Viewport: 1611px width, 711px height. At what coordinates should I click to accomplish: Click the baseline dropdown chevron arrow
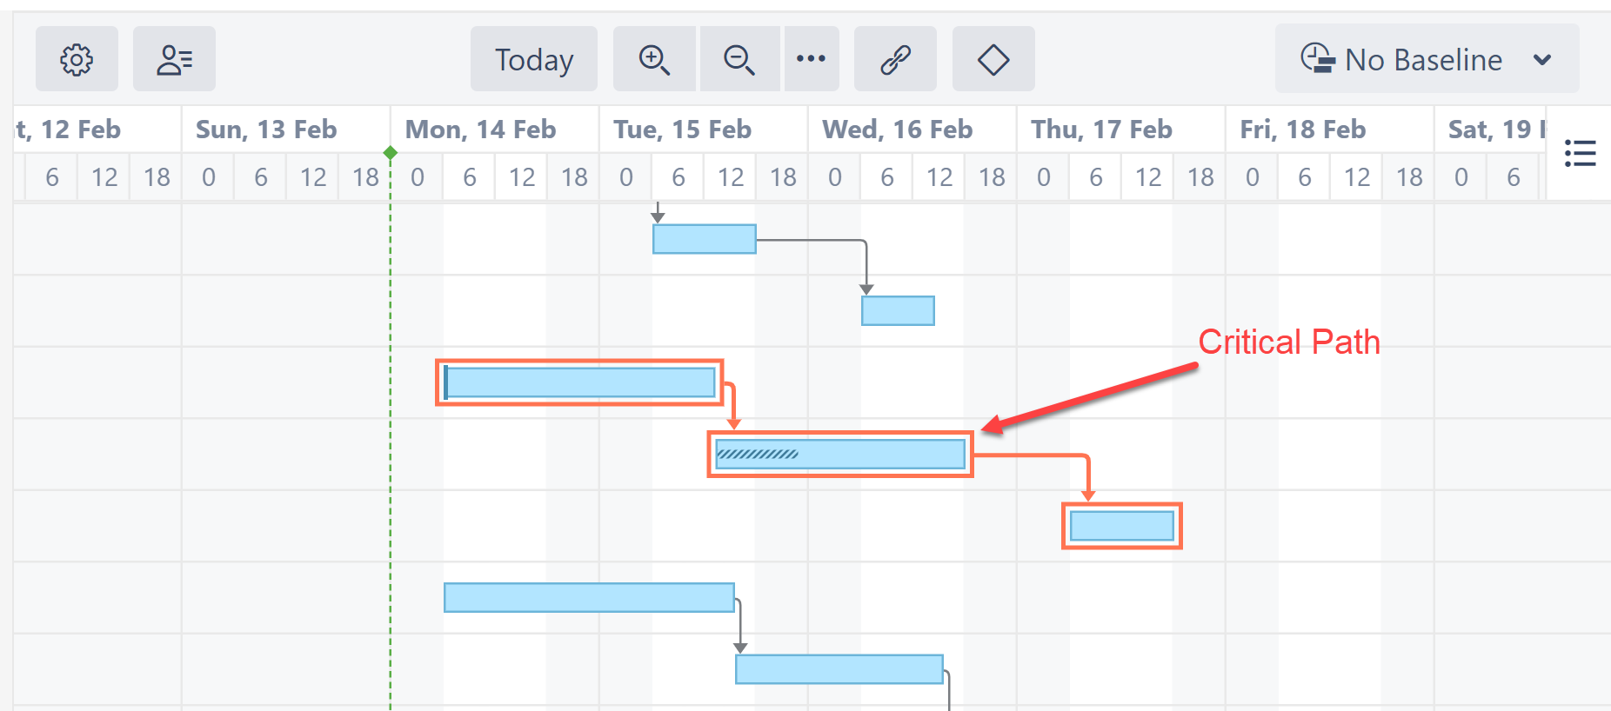[1542, 60]
